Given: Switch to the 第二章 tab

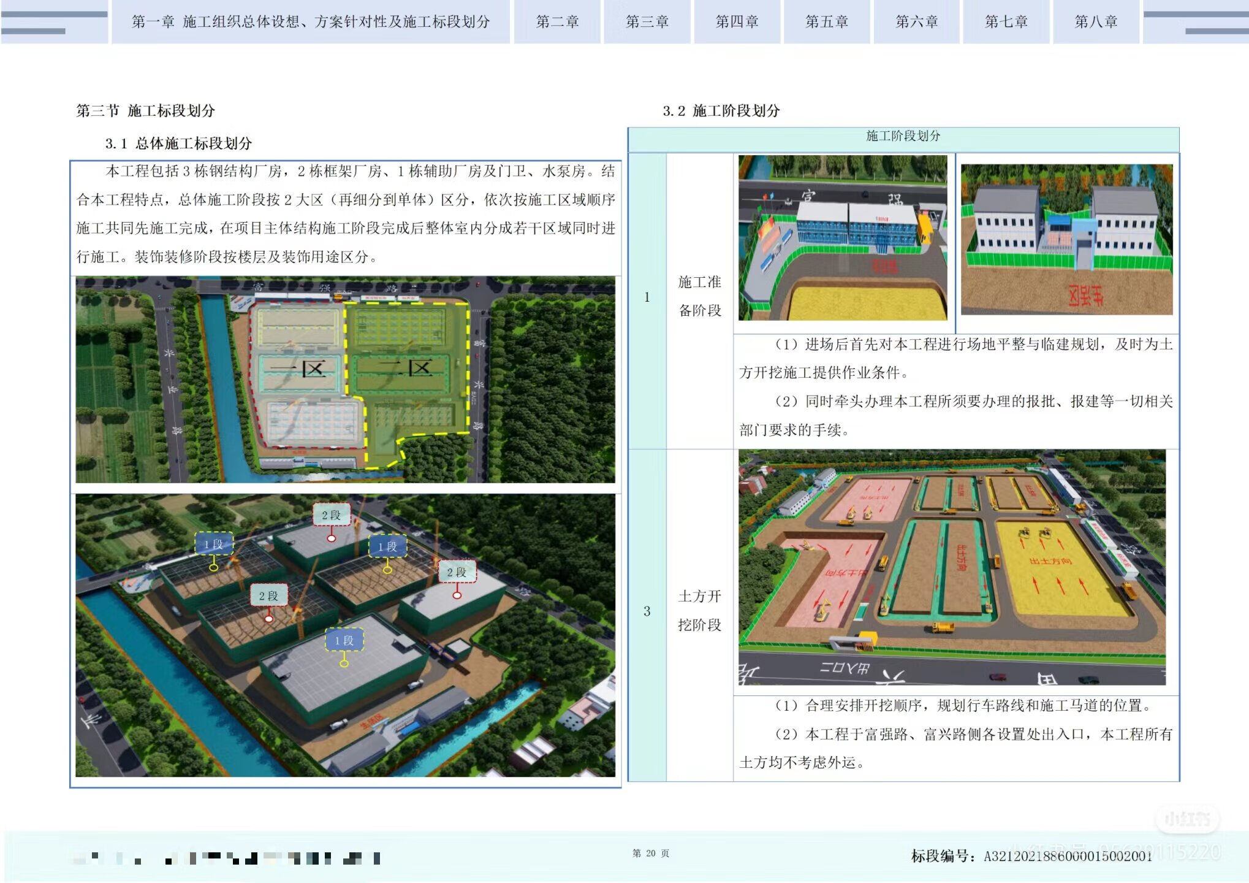Looking at the screenshot, I should point(557,22).
